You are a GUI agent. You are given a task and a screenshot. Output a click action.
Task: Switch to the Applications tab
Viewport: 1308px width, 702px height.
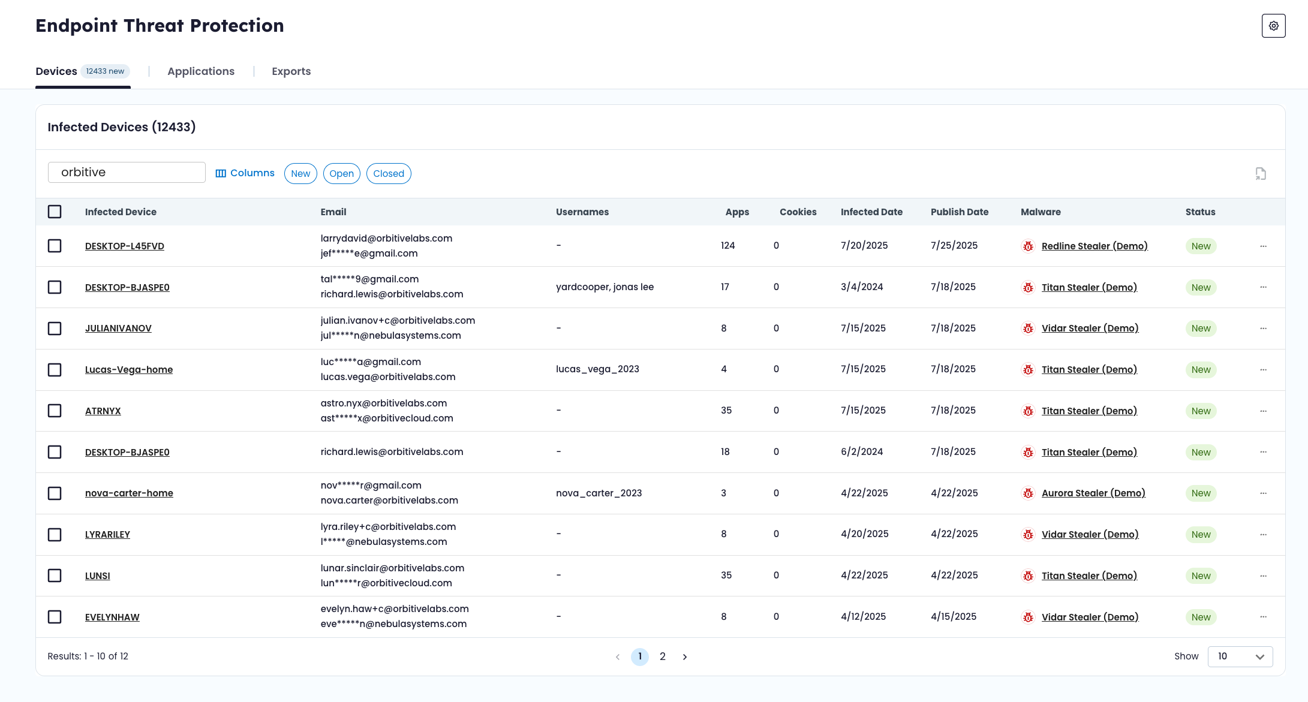(201, 71)
